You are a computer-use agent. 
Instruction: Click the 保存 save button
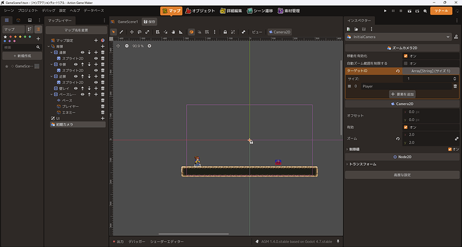[149, 22]
